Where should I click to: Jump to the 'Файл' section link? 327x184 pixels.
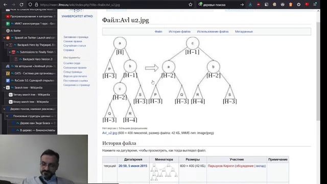(158, 32)
